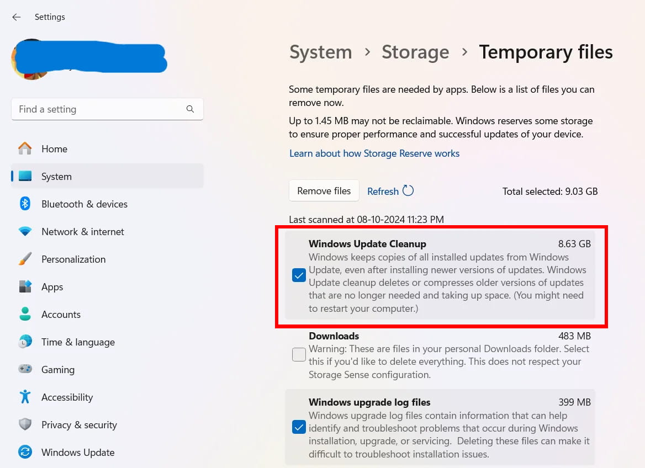Click the Bluetooth icon in the sidebar
Viewport: 645px width, 468px height.
[x=25, y=204]
